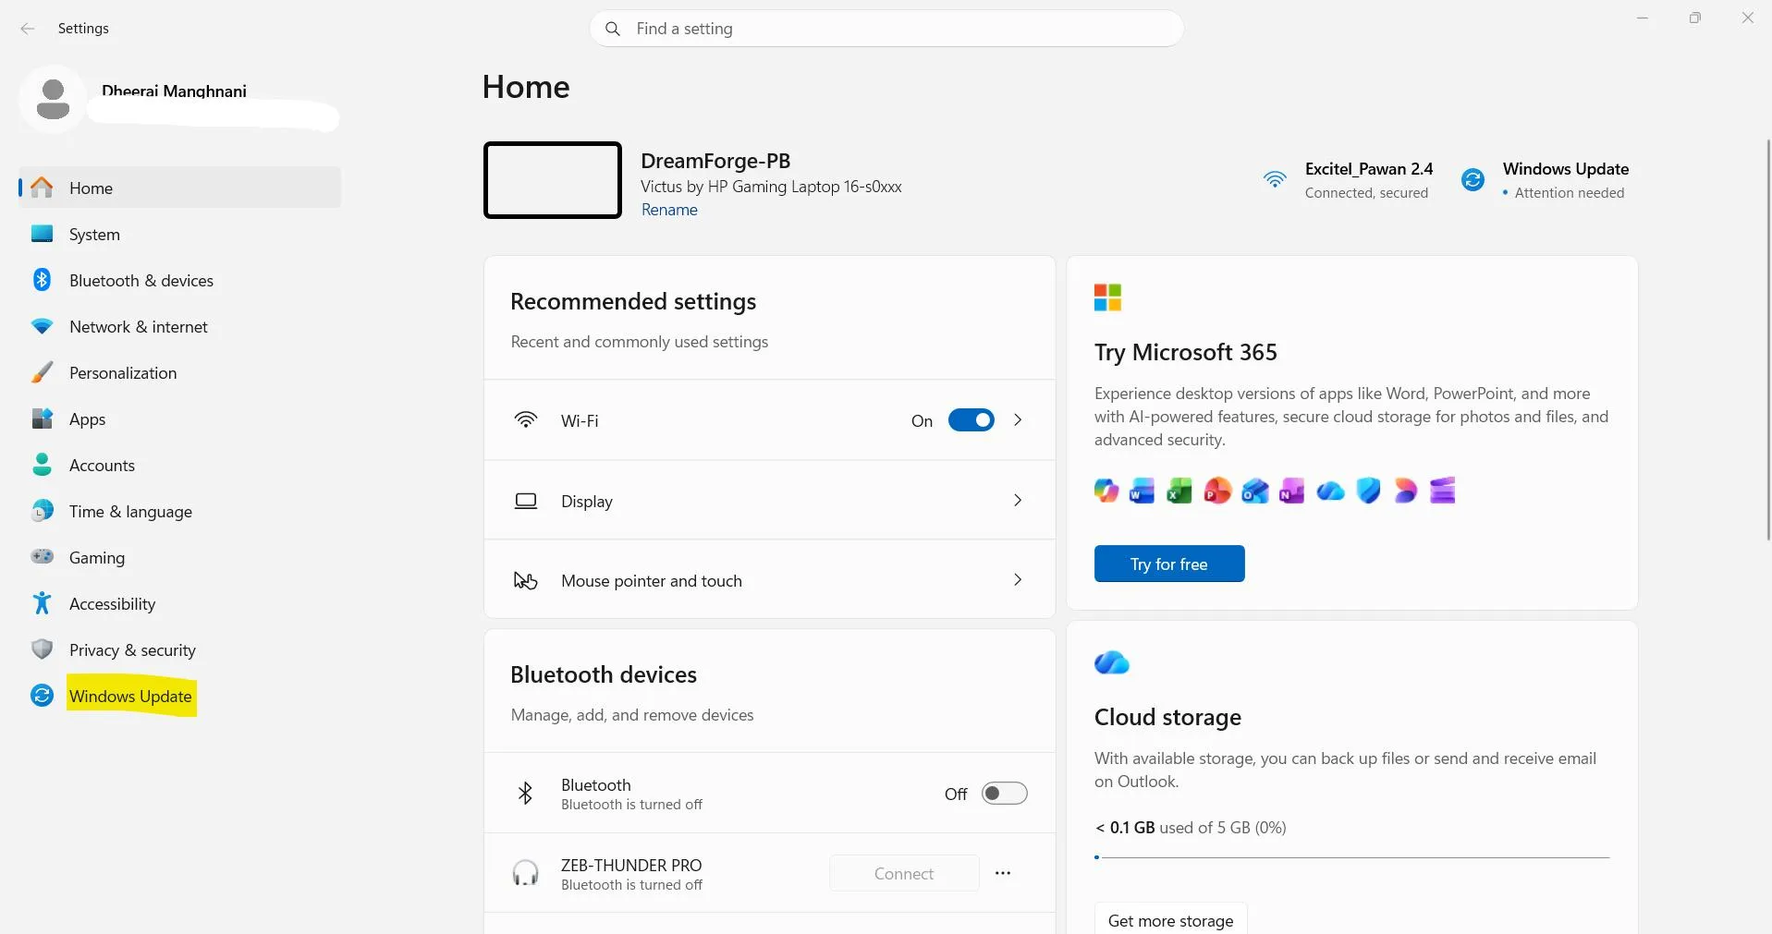
Task: Open Display settings via its chevron
Action: [x=1018, y=500]
